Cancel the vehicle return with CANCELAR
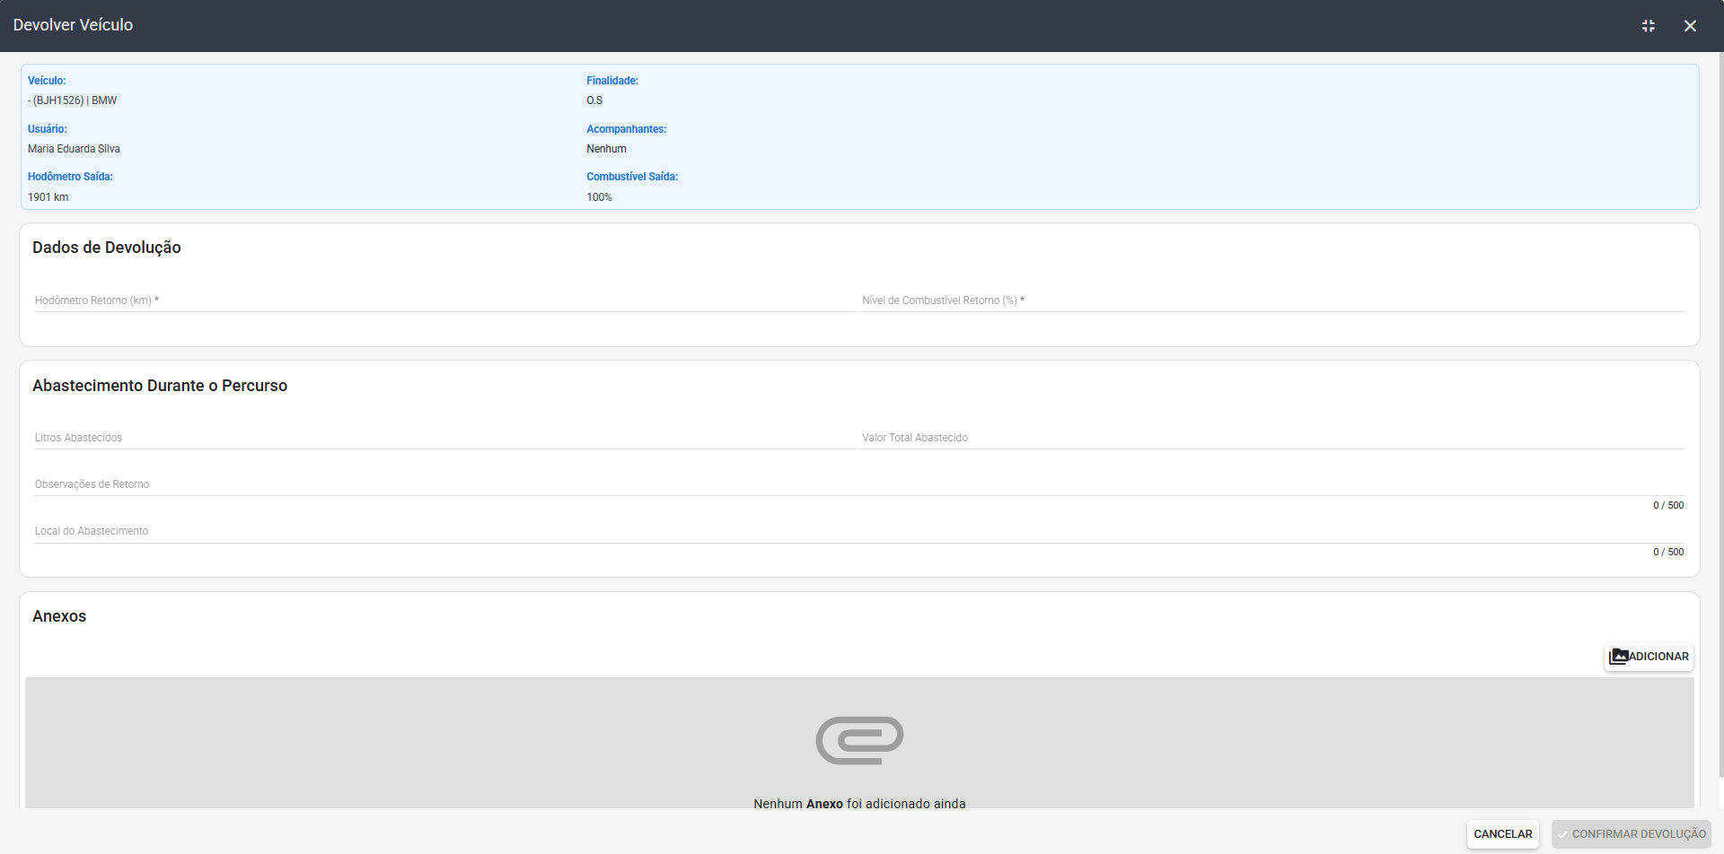The image size is (1724, 854). tap(1503, 834)
